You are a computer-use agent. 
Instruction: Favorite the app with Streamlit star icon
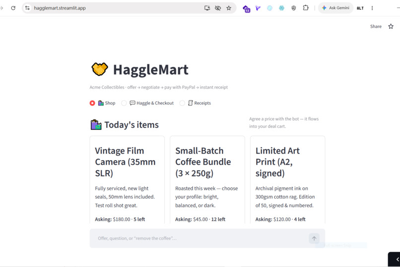pos(391,26)
